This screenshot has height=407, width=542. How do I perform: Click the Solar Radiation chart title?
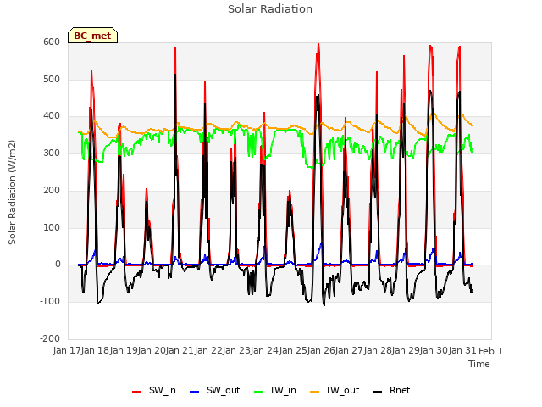pyautogui.click(x=270, y=9)
